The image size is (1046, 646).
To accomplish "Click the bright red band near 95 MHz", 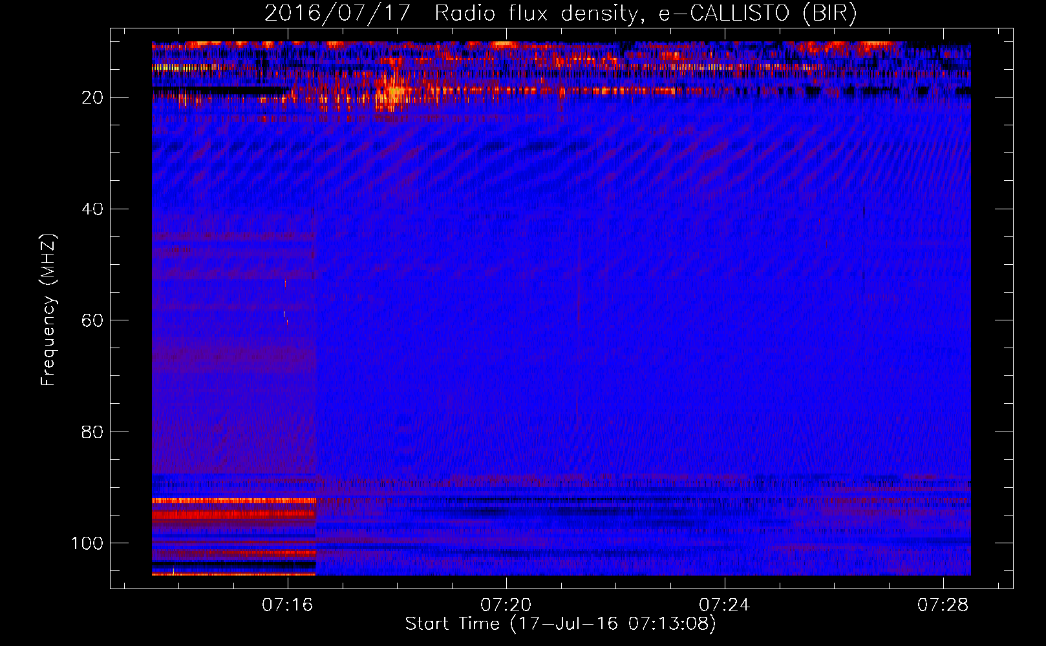I will pyautogui.click(x=233, y=514).
